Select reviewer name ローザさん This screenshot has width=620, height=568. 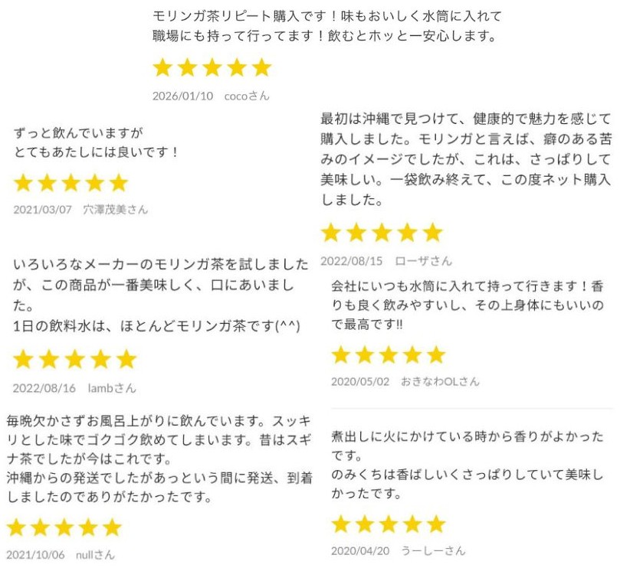coord(424,261)
